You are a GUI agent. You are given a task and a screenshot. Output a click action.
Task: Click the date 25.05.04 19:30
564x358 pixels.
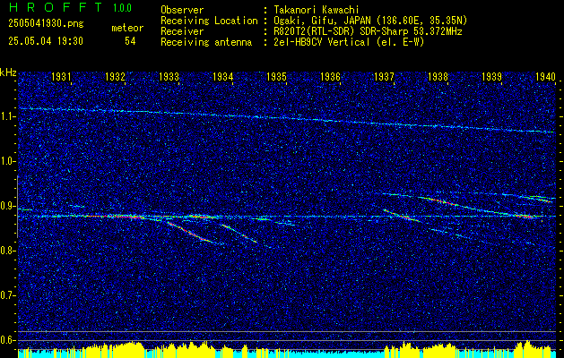coord(46,41)
